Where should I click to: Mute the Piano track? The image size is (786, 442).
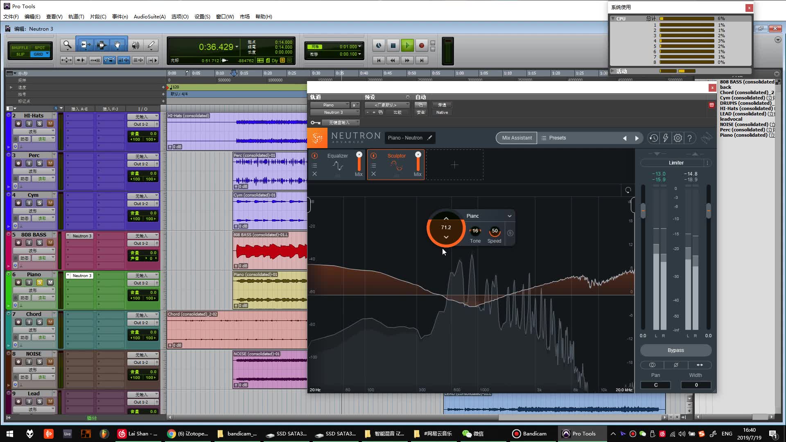coord(50,282)
